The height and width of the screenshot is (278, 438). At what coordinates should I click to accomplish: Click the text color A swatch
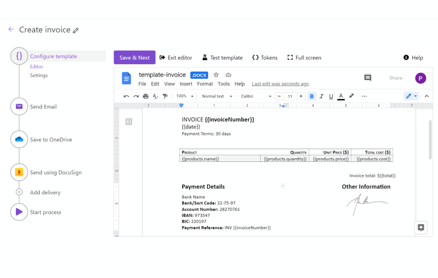(x=341, y=96)
